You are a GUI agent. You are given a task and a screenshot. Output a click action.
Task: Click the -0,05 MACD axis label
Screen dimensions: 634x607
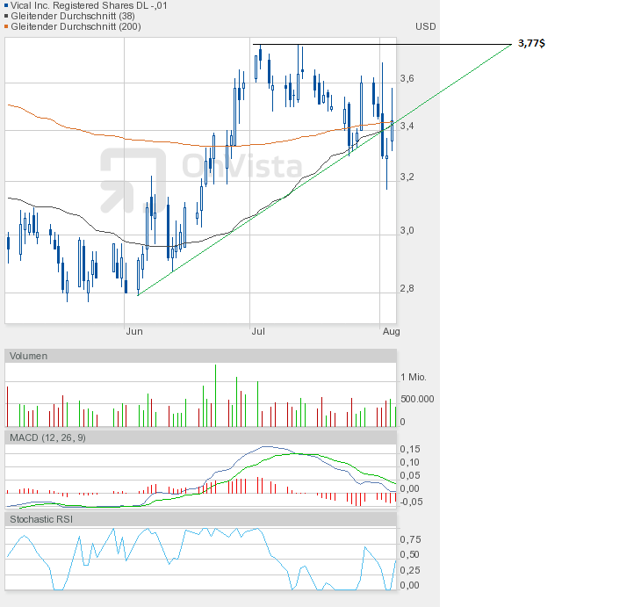pos(411,502)
